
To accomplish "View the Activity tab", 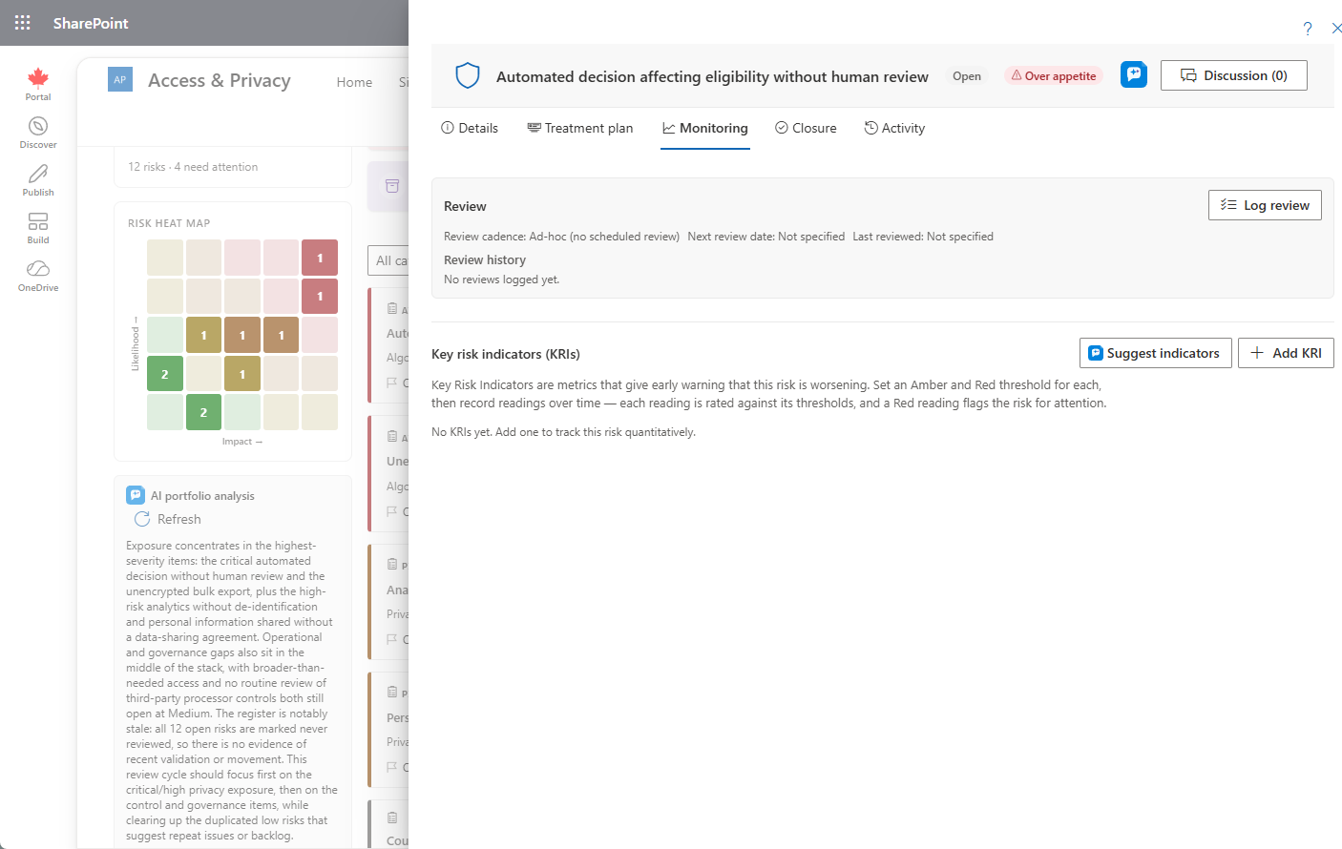I will [x=894, y=128].
